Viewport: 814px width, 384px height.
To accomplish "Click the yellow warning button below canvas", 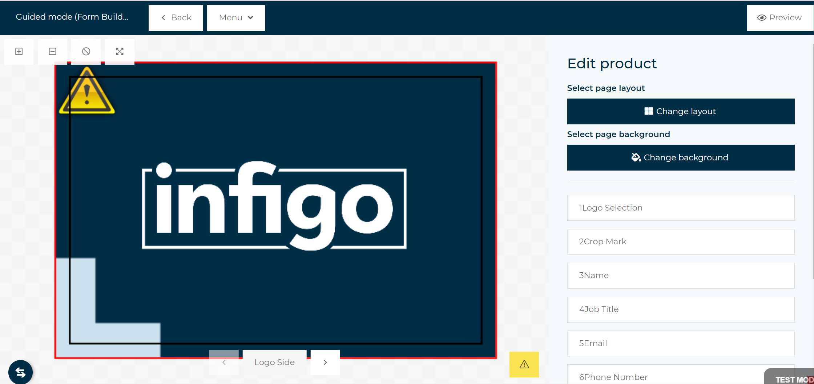I will click(524, 364).
